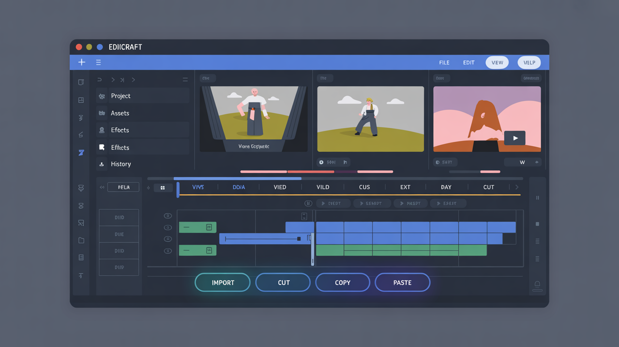Toggle visibility of the long blue clip track
Screen dimensions: 619x347
click(x=167, y=239)
